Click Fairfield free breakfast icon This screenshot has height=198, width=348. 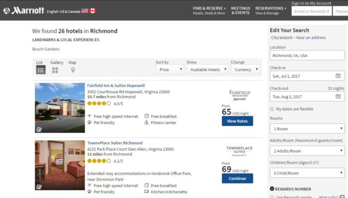[x=146, y=116]
